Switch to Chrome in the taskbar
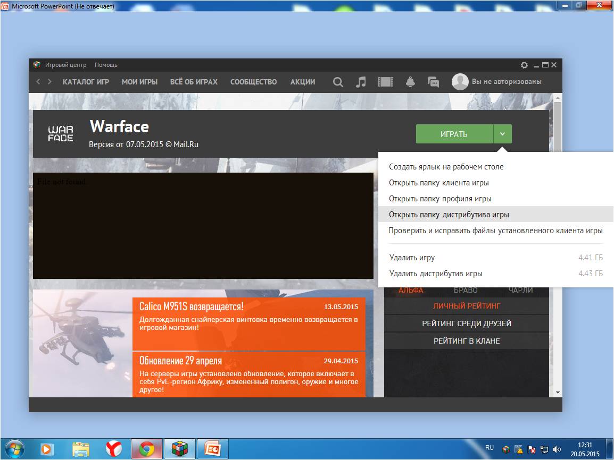The height and width of the screenshot is (460, 614). pyautogui.click(x=146, y=449)
